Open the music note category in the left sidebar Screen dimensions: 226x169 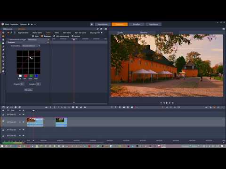(x=3, y=54)
